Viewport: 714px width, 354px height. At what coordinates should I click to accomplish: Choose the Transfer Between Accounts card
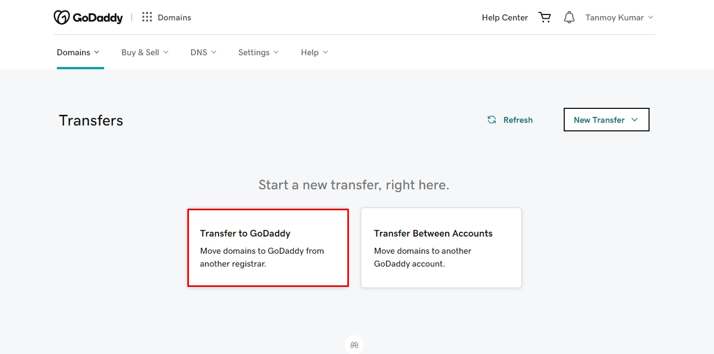pos(441,248)
